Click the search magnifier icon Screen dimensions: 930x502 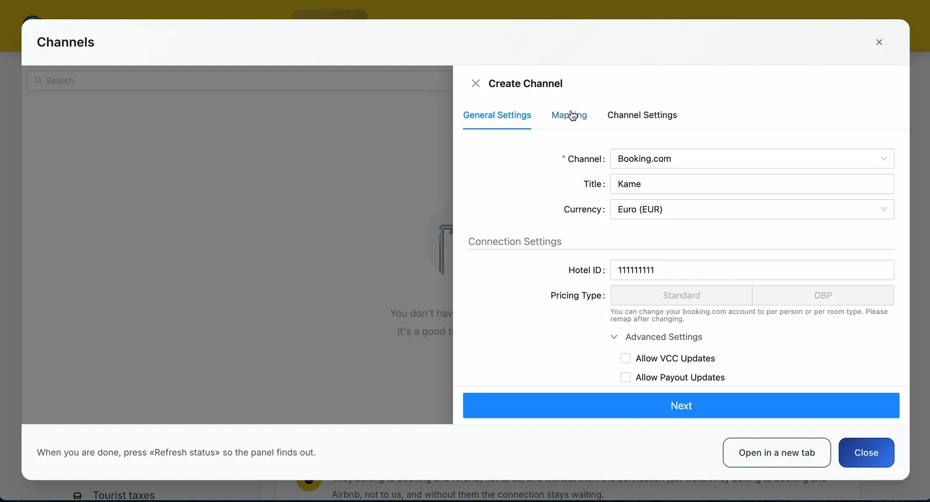tap(38, 81)
